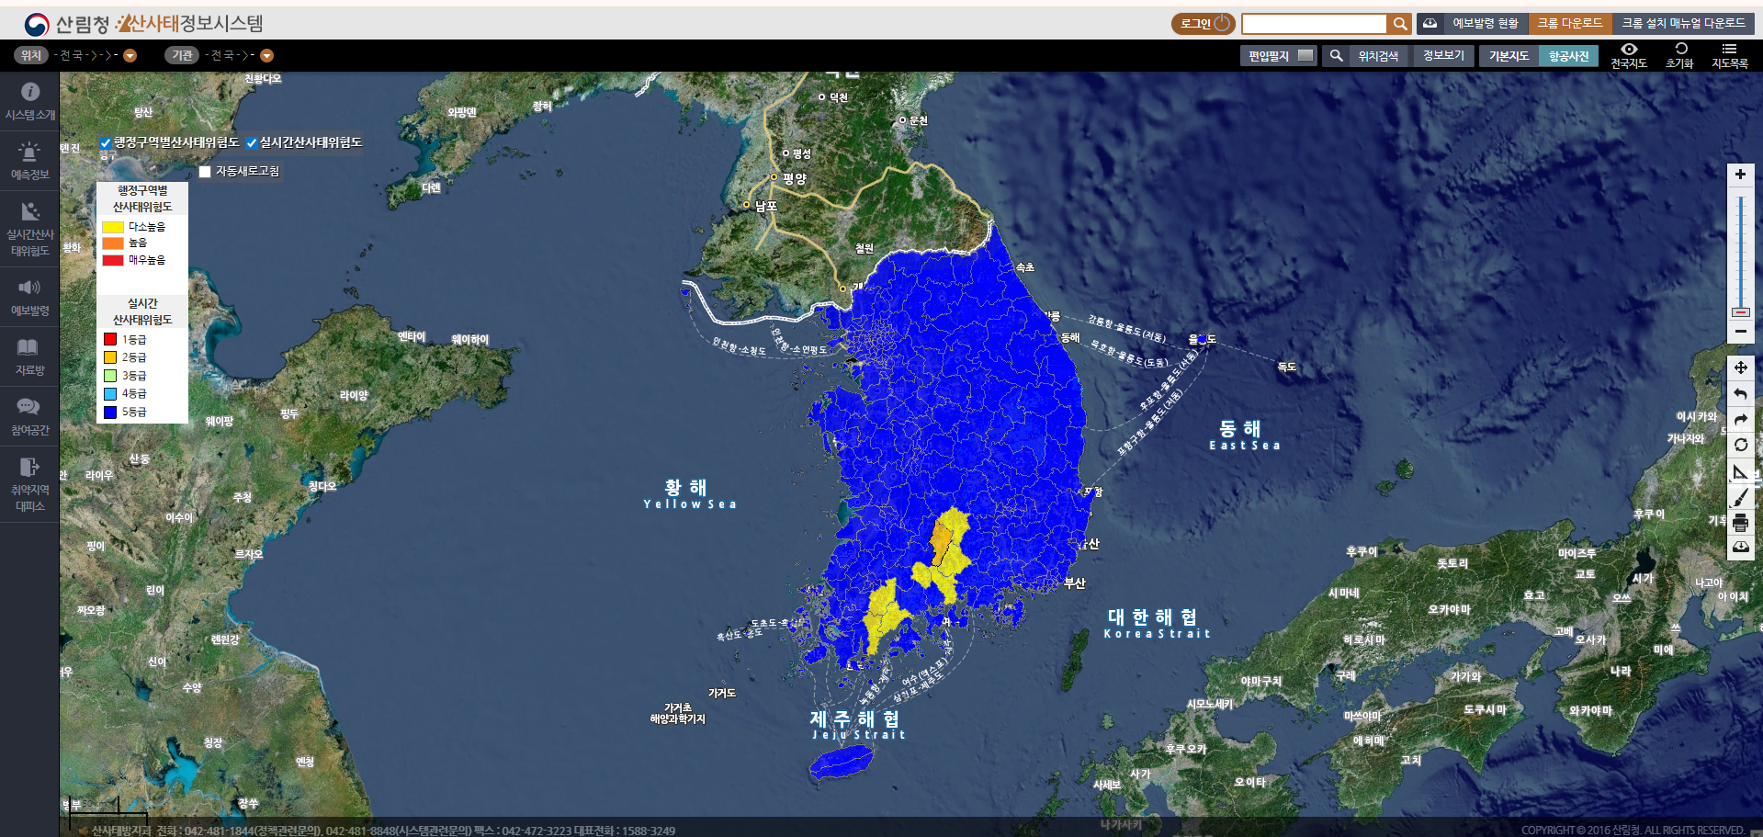The image size is (1763, 837).
Task: Save the map with the download tray icon
Action: click(x=1740, y=548)
